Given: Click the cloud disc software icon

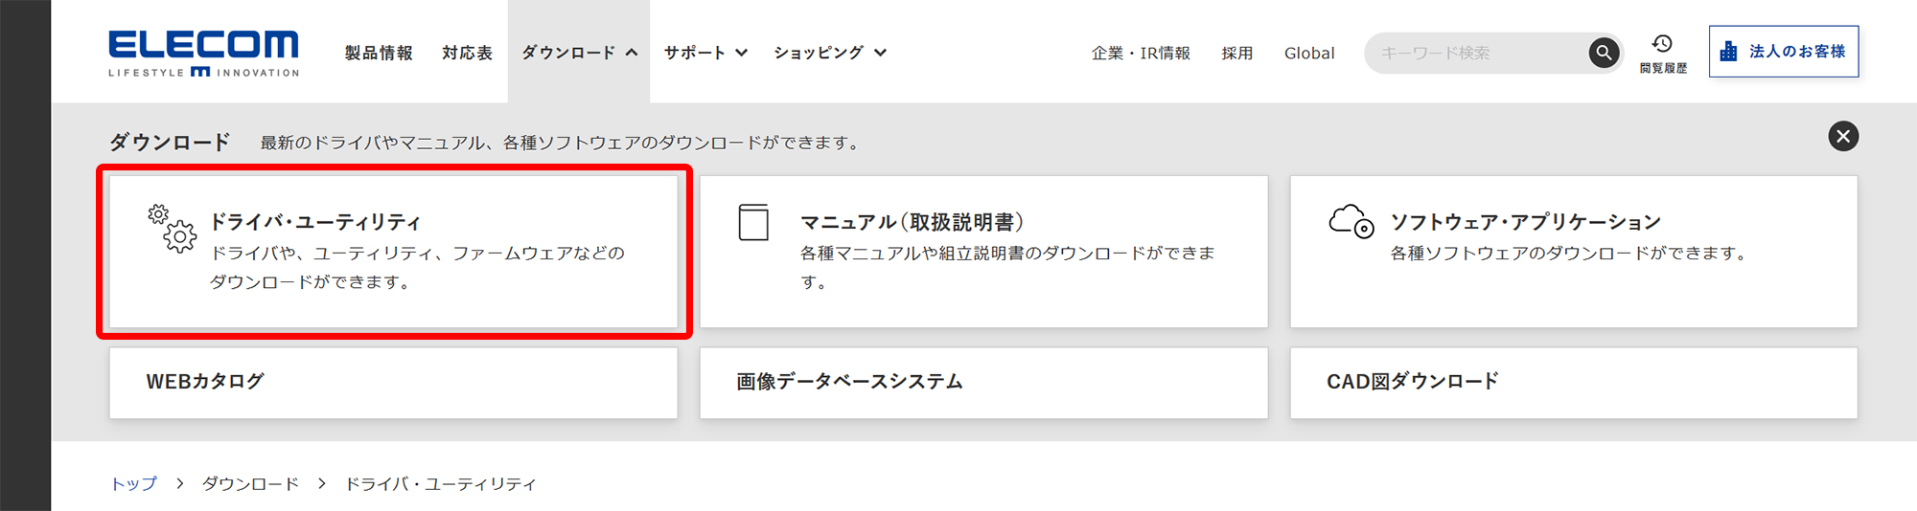Looking at the screenshot, I should tap(1351, 221).
